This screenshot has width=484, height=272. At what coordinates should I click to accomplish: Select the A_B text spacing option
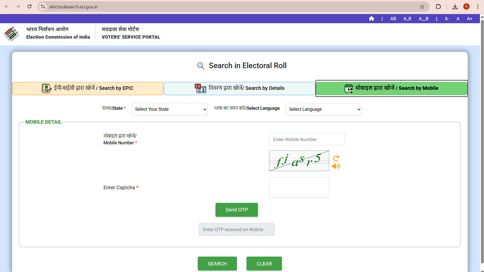tap(407, 19)
